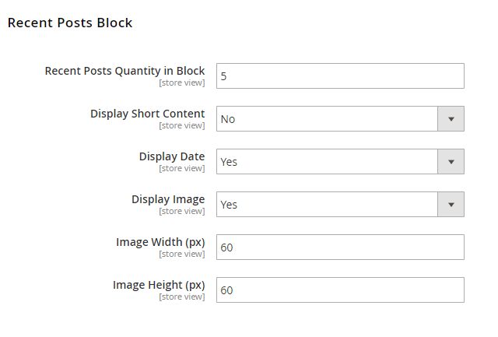The height and width of the screenshot is (337, 498).
Task: Click the arrow button of Display Short Content dropdown
Action: [x=451, y=119]
